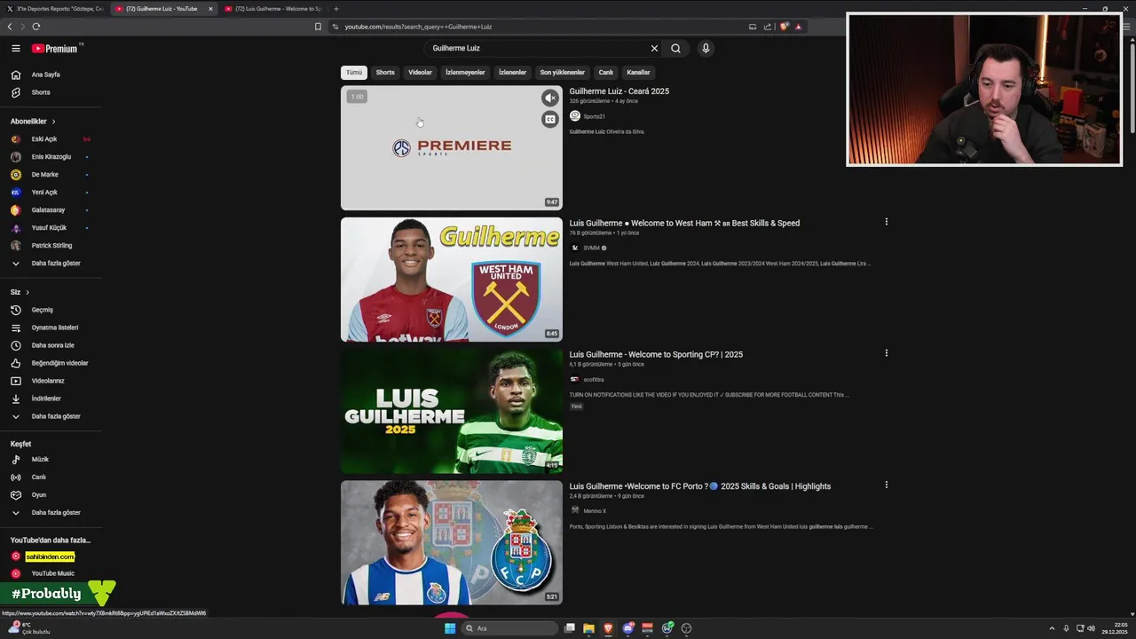Open a new browser tab with plus
1136x639 pixels.
[x=335, y=9]
